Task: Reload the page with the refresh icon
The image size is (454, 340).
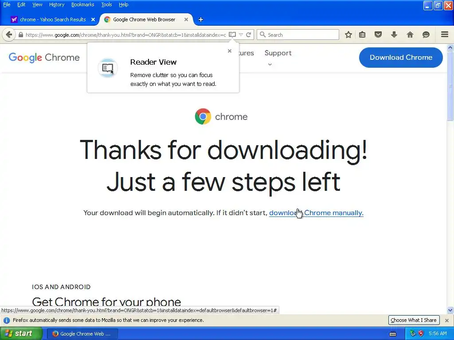Action: 248,35
